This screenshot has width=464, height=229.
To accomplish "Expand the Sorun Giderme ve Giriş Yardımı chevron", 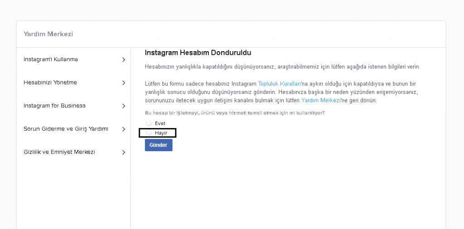I will pyautogui.click(x=124, y=129).
